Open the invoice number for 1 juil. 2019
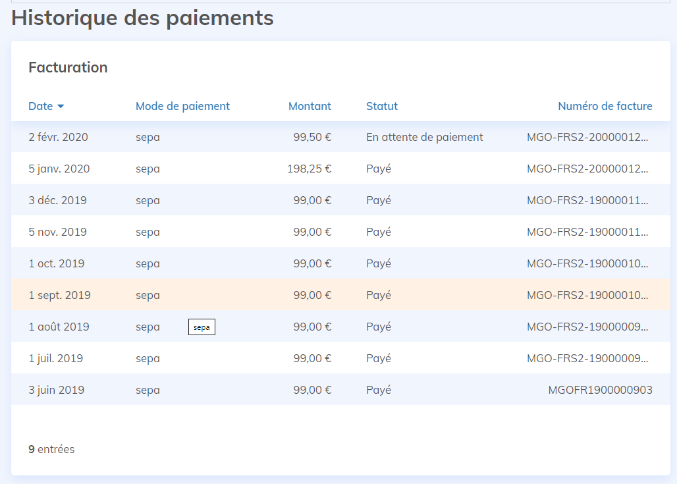The width and height of the screenshot is (677, 484). [587, 359]
